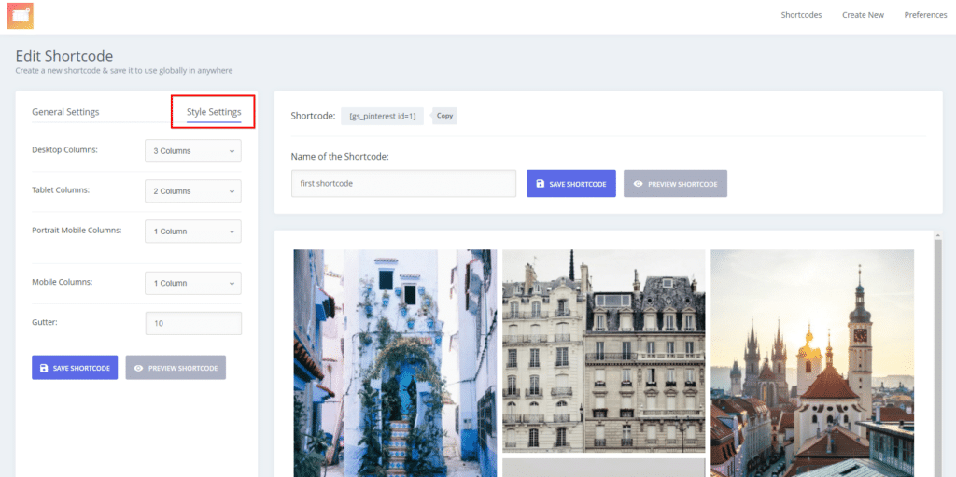This screenshot has width=956, height=477.
Task: Click Save Shortcode below the Gutter field
Action: tap(75, 368)
